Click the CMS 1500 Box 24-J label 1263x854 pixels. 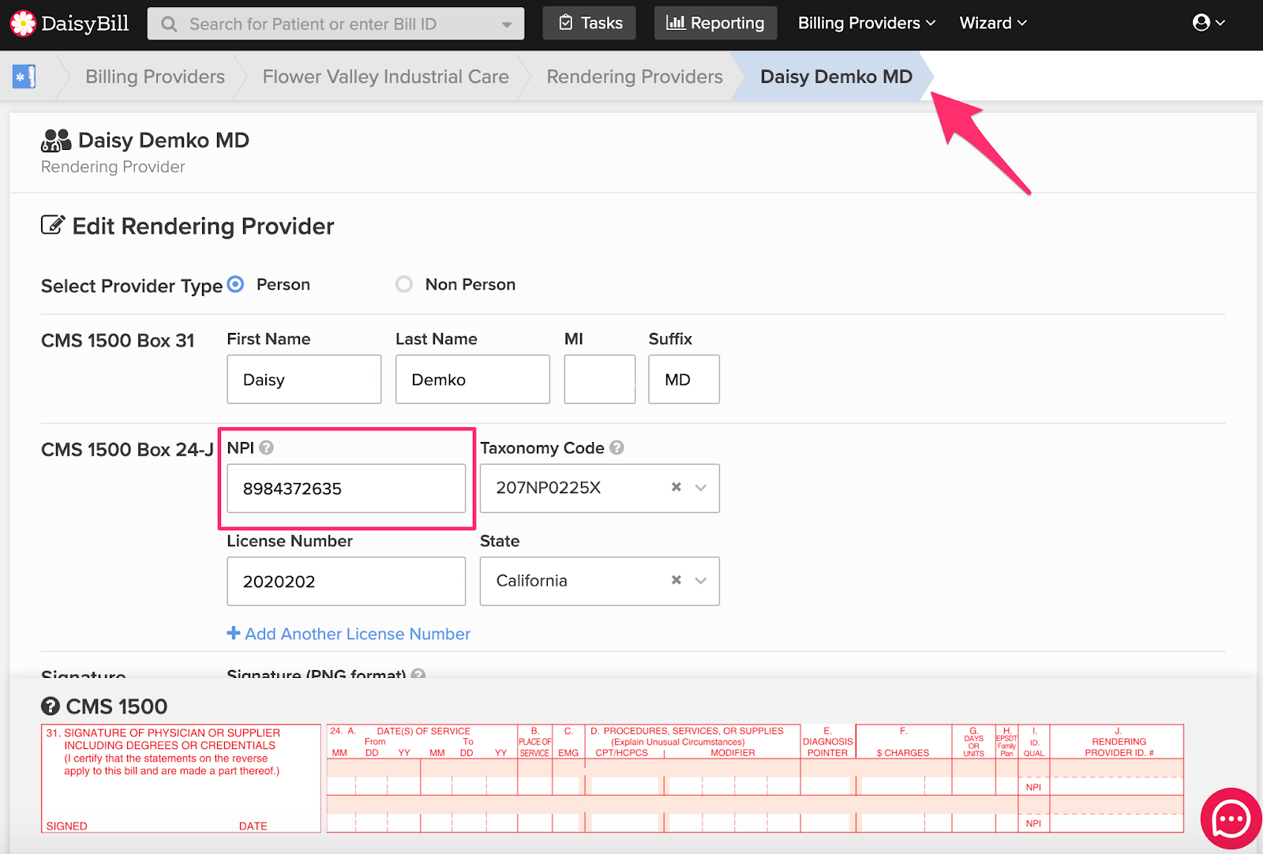(127, 449)
